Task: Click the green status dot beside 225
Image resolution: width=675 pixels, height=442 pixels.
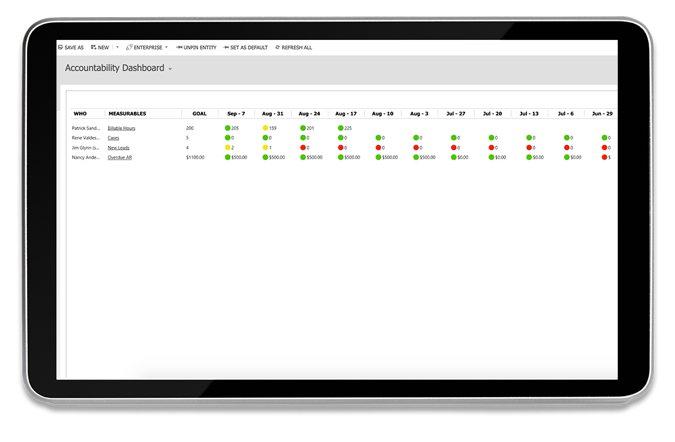Action: click(x=341, y=128)
